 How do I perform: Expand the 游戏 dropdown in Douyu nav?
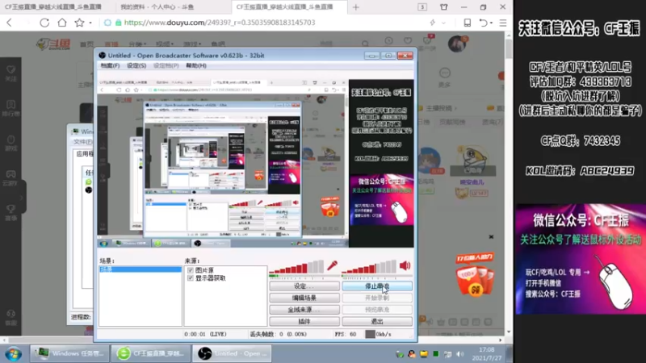tap(192, 44)
